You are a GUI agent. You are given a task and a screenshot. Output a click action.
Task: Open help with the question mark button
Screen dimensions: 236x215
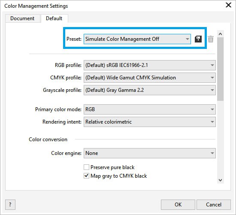[10, 205]
